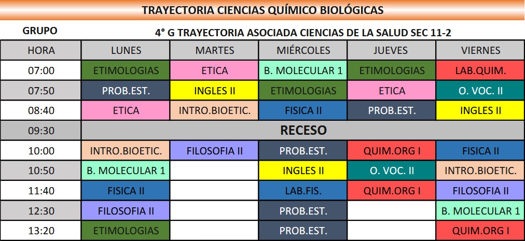Click the LAB.QUIM. cell on Friday

480,70
